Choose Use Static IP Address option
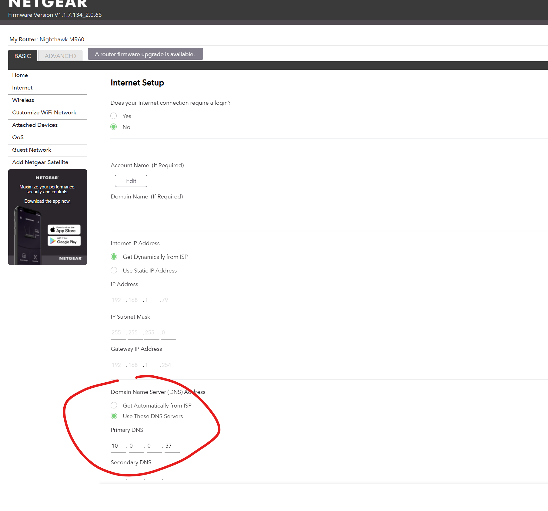Screen dimensions: 548x511 coord(114,270)
